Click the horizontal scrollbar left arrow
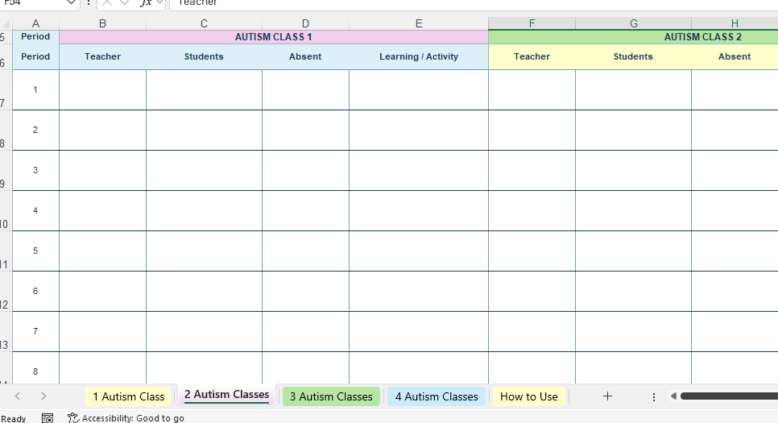The width and height of the screenshot is (778, 423). [x=673, y=396]
